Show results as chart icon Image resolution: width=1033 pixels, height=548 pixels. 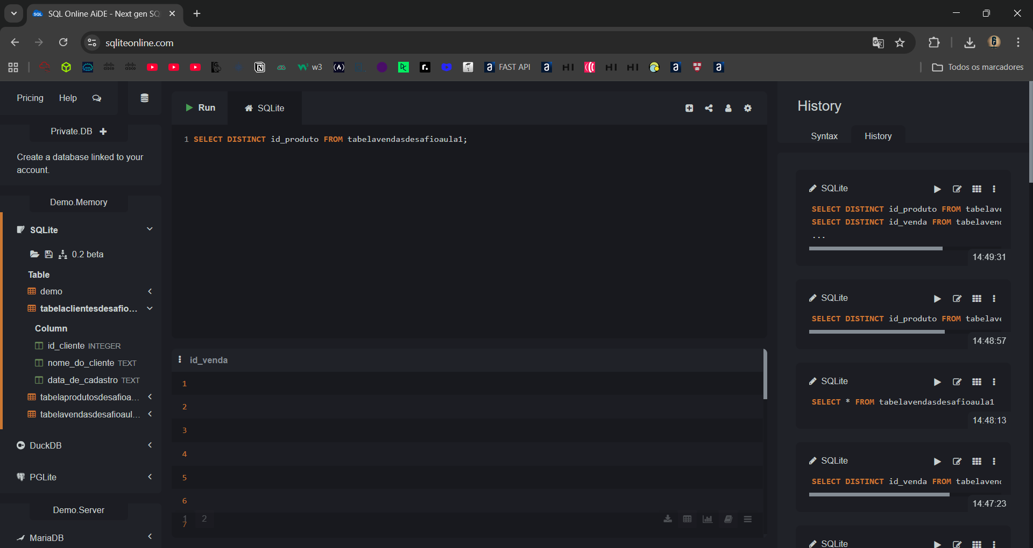[707, 519]
